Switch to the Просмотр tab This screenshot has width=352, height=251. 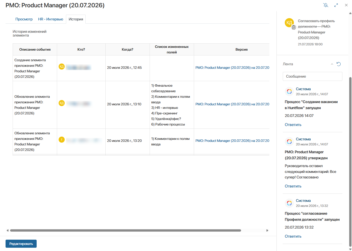point(24,19)
